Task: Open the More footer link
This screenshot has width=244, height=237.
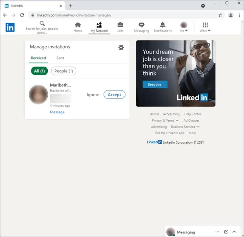Action: [192, 133]
